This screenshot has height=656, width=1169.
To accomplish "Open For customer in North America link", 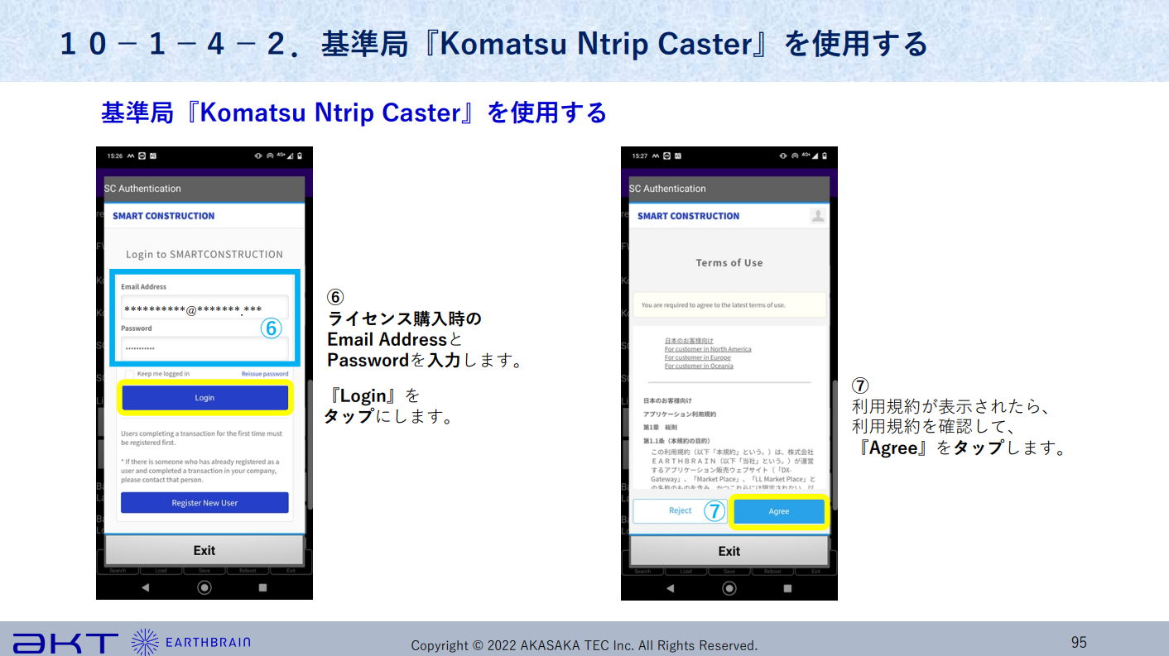I will click(x=708, y=349).
